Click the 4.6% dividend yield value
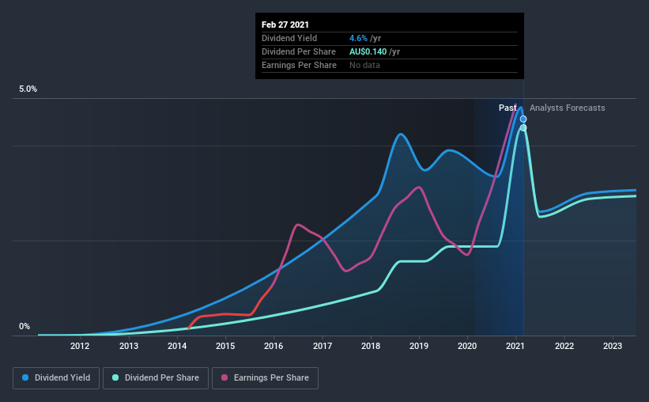This screenshot has height=402, width=649. point(358,38)
